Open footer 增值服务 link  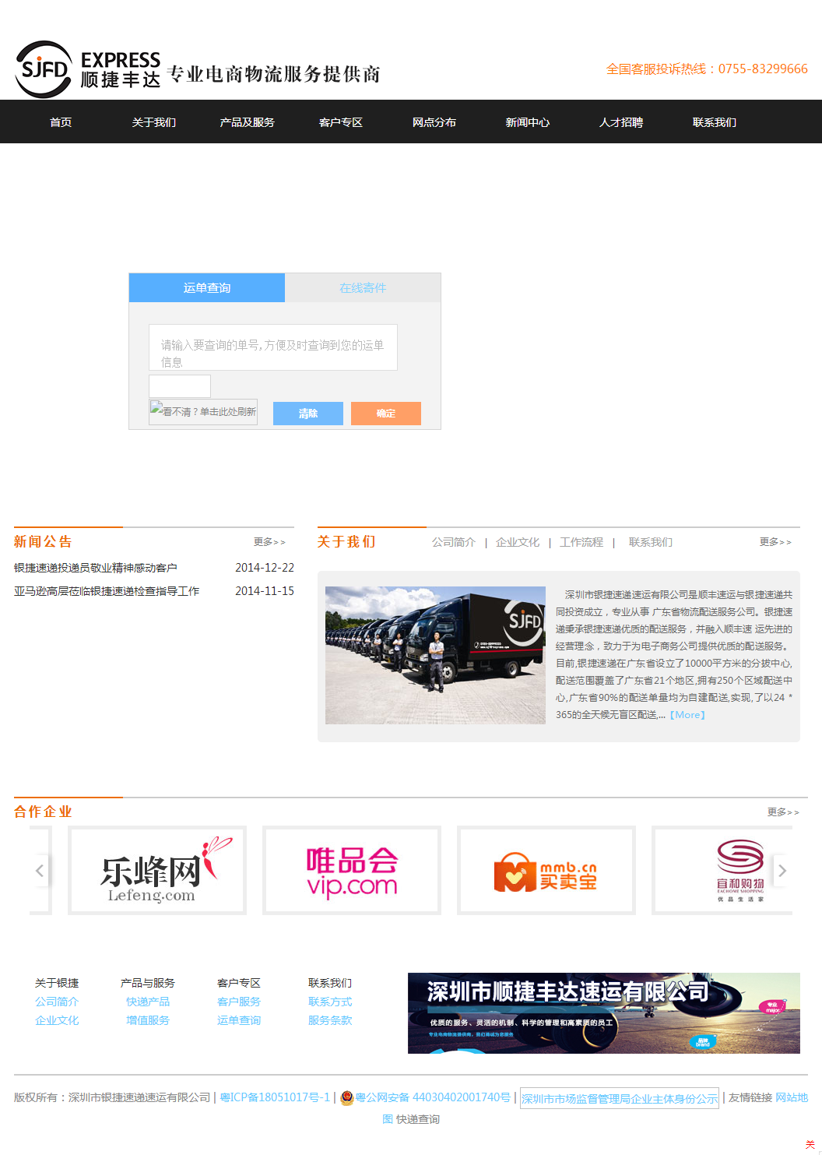148,1020
